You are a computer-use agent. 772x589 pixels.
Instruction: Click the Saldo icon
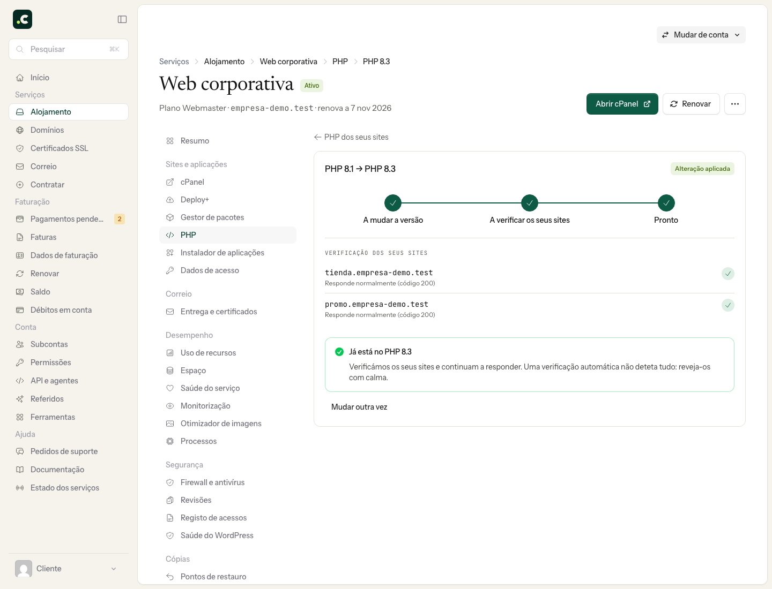[20, 292]
